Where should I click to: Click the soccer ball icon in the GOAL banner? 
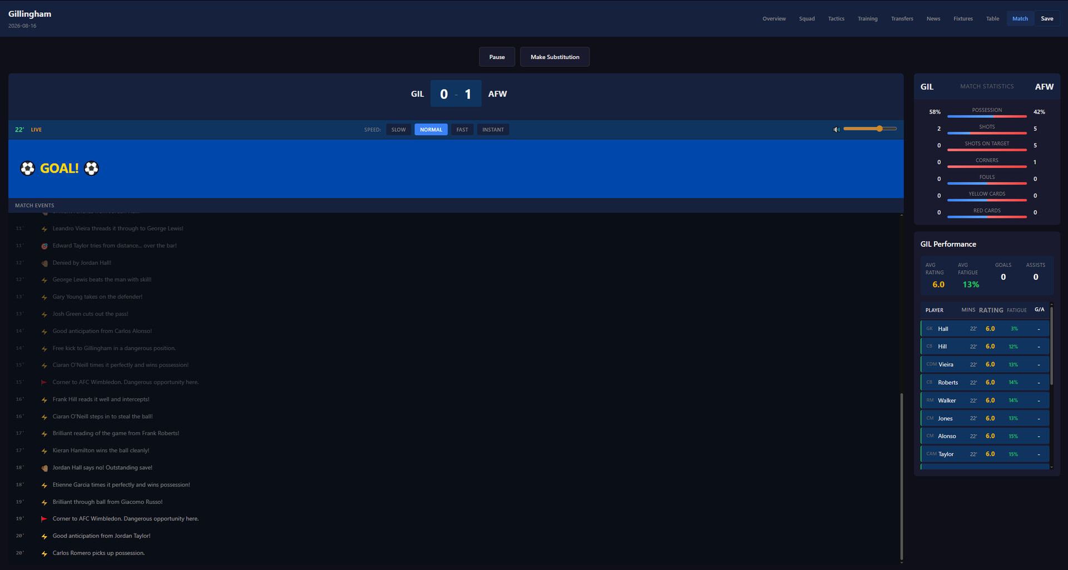pyautogui.click(x=27, y=168)
